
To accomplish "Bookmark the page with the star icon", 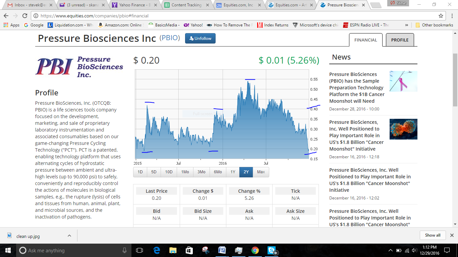I will (441, 16).
